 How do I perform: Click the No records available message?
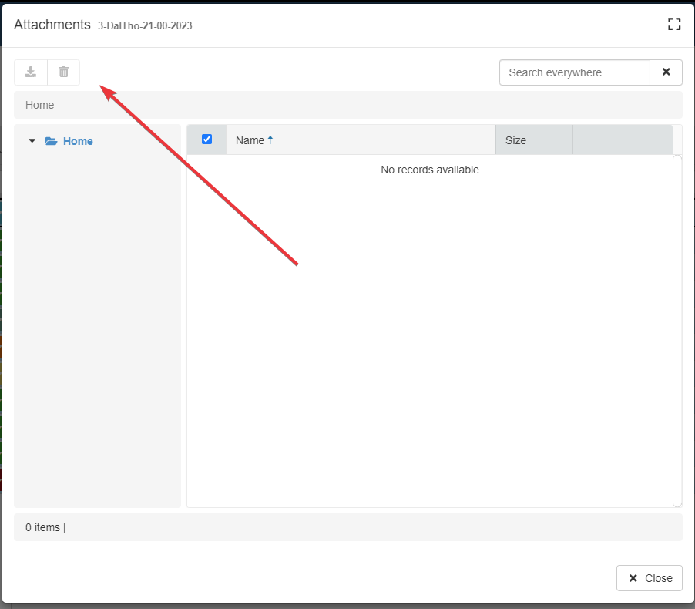click(430, 170)
